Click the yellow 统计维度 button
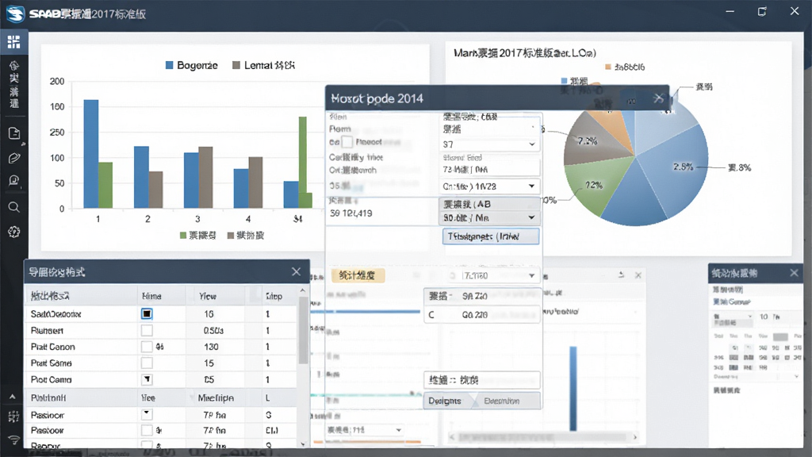The height and width of the screenshot is (457, 812). pos(358,275)
